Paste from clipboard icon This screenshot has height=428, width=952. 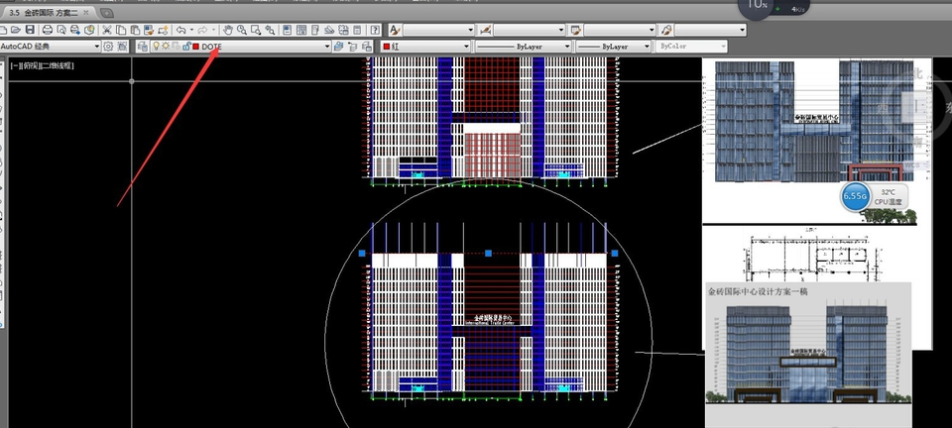click(x=135, y=30)
